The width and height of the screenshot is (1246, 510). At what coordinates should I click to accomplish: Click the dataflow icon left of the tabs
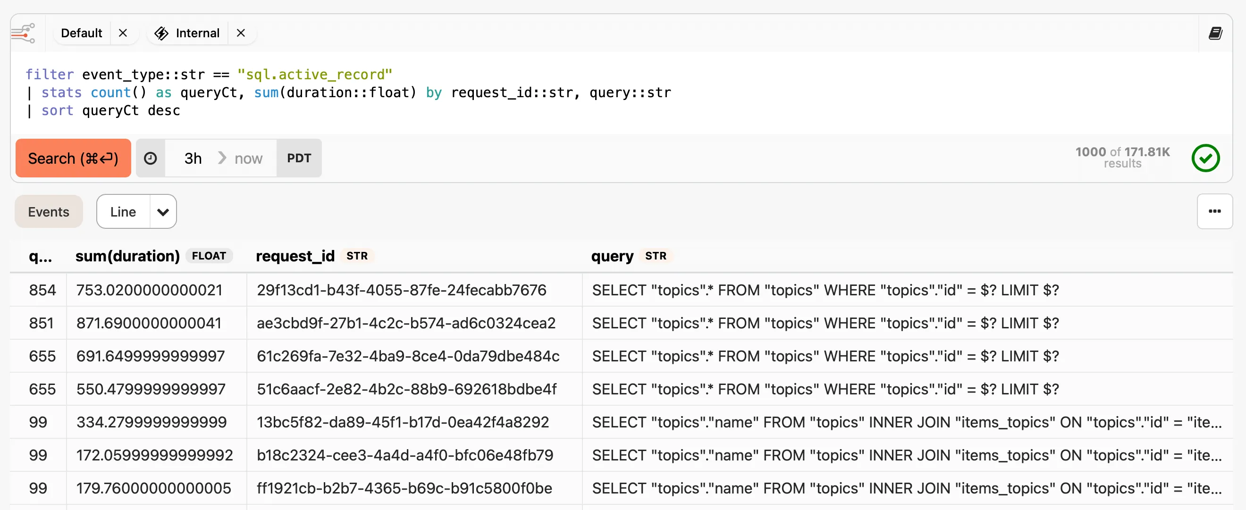(23, 33)
